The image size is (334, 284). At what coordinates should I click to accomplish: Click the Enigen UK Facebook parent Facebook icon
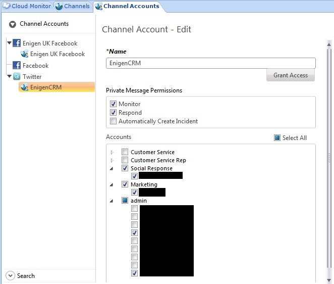click(17, 43)
